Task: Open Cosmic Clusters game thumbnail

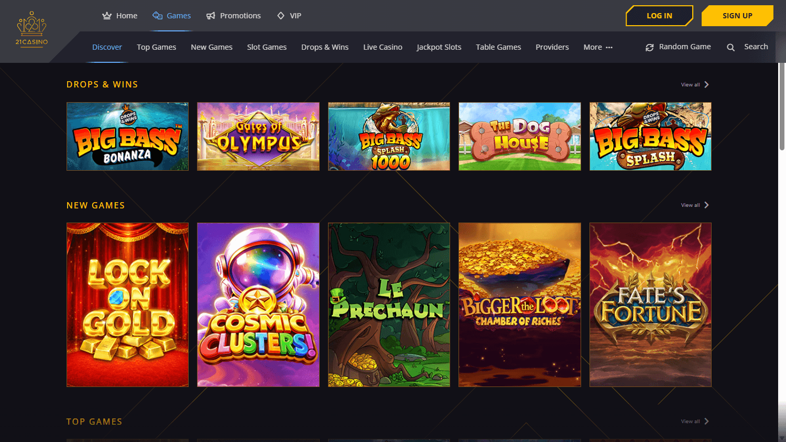Action: (258, 305)
